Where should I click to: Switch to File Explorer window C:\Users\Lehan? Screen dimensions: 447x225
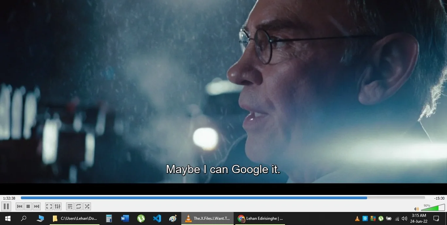pos(75,218)
